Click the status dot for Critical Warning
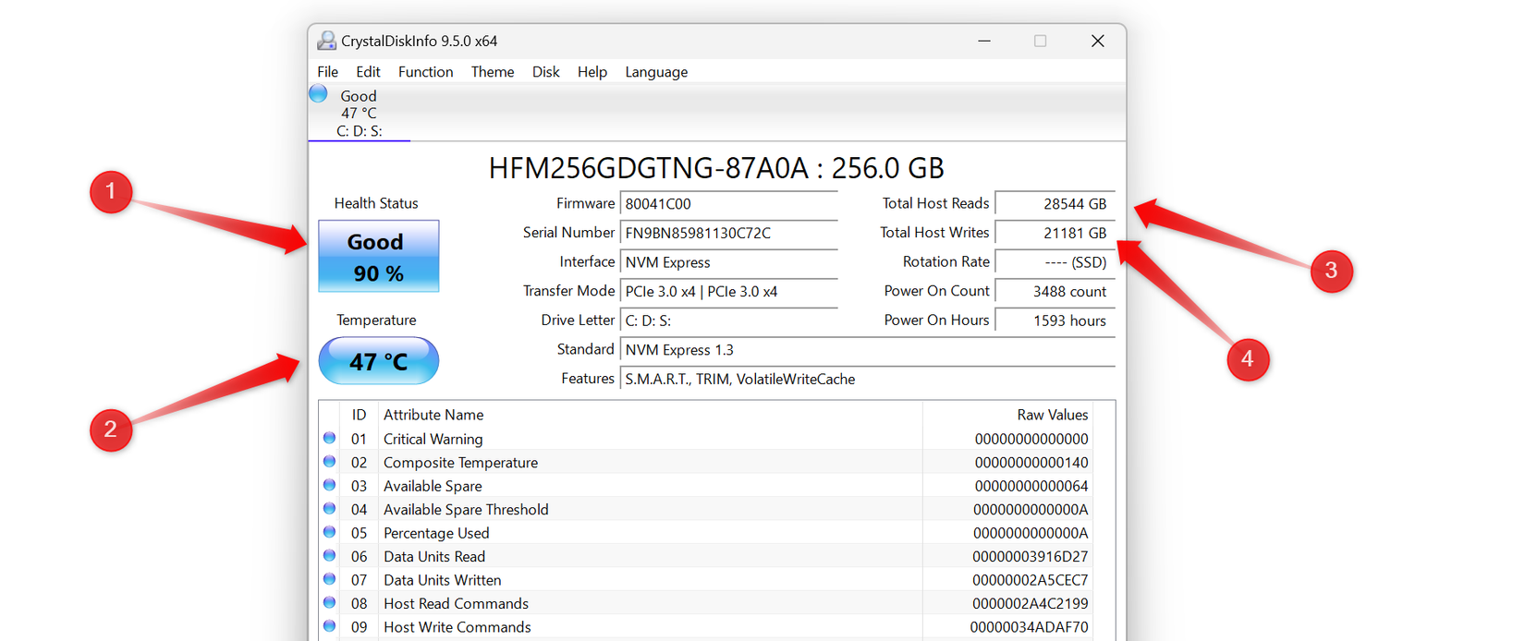The image size is (1525, 641). pyautogui.click(x=329, y=439)
